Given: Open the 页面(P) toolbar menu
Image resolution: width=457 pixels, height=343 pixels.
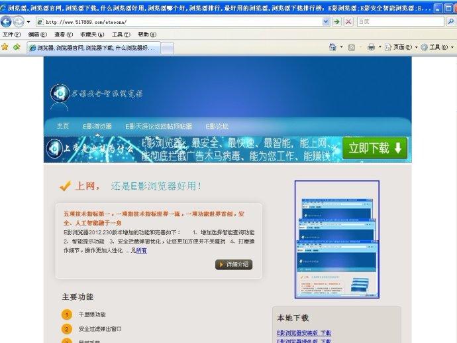Looking at the screenshot, I should coord(401,47).
